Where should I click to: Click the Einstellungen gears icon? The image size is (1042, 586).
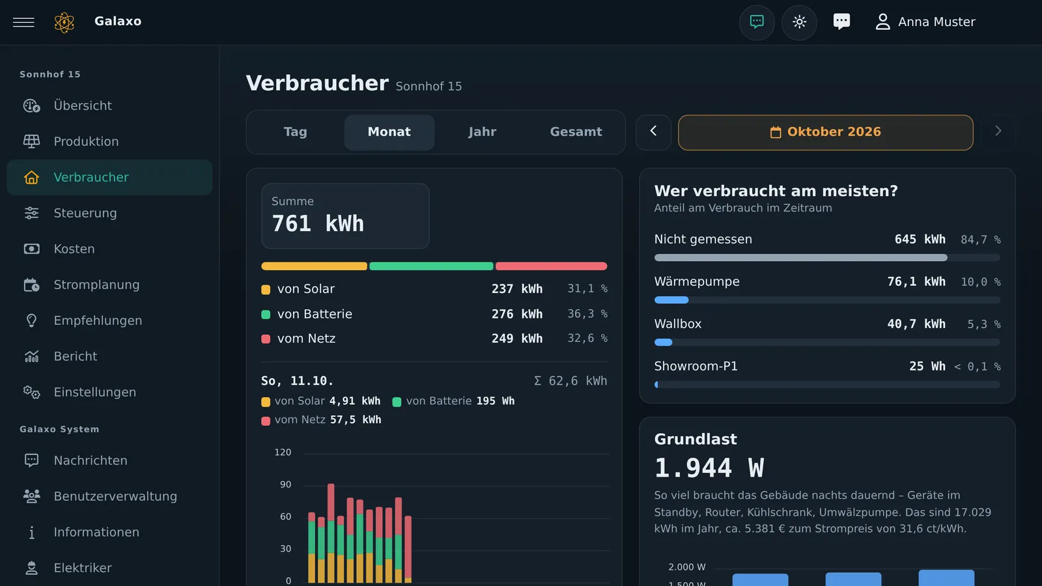tap(31, 392)
